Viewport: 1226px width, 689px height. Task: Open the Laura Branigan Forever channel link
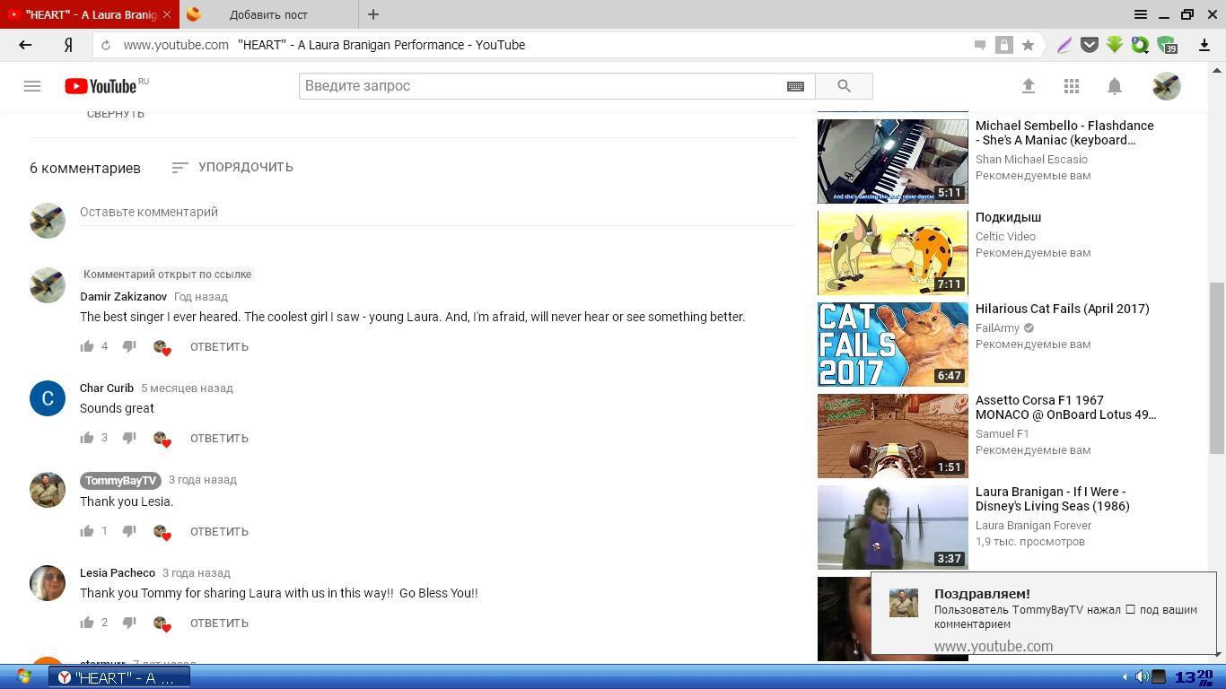coord(1033,526)
